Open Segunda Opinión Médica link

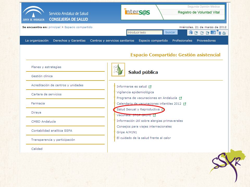click(203, 6)
